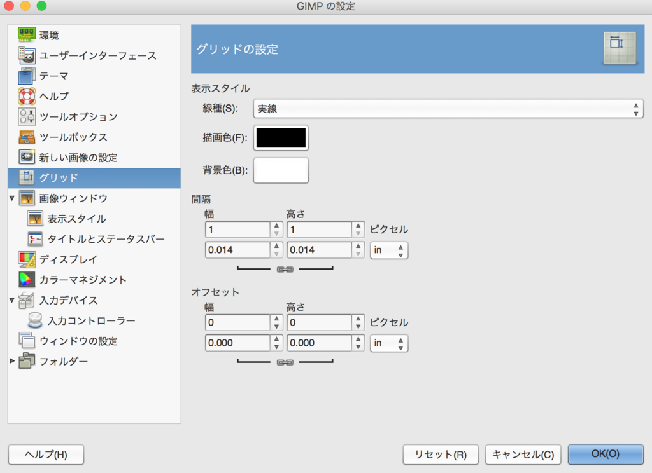Click the ディスプレイ monitor icon
652x473 pixels.
(27, 259)
